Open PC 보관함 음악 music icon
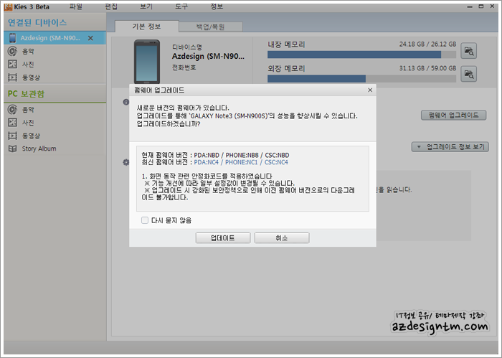The height and width of the screenshot is (358, 502). [x=12, y=110]
